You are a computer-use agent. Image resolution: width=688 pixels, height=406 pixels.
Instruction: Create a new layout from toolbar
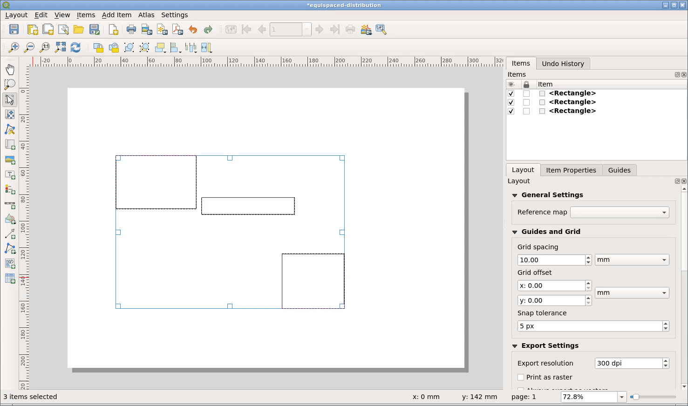click(33, 29)
